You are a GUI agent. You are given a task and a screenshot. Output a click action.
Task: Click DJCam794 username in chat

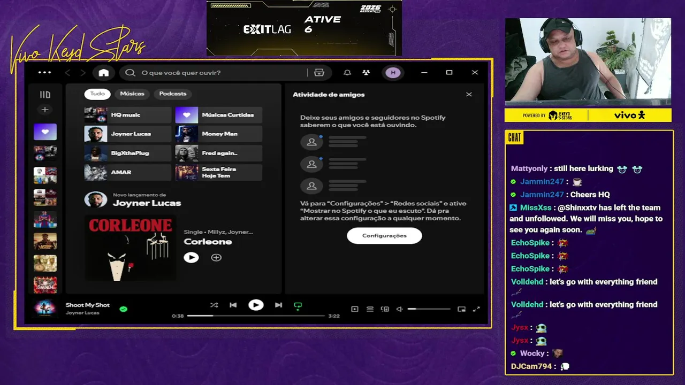(531, 366)
